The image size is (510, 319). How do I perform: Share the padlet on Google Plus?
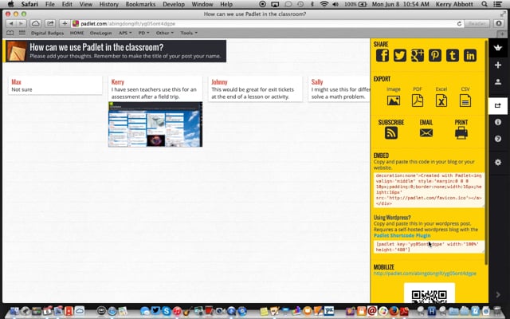pyautogui.click(x=418, y=55)
